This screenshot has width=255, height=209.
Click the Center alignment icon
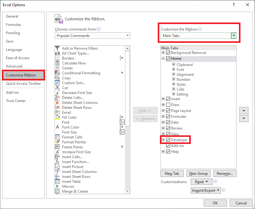(57, 68)
